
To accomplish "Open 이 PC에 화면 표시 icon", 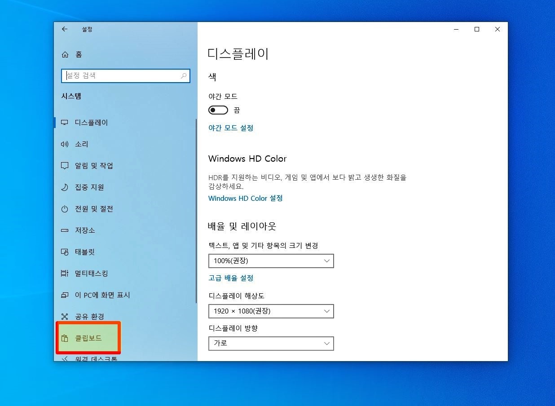I will pyautogui.click(x=65, y=295).
